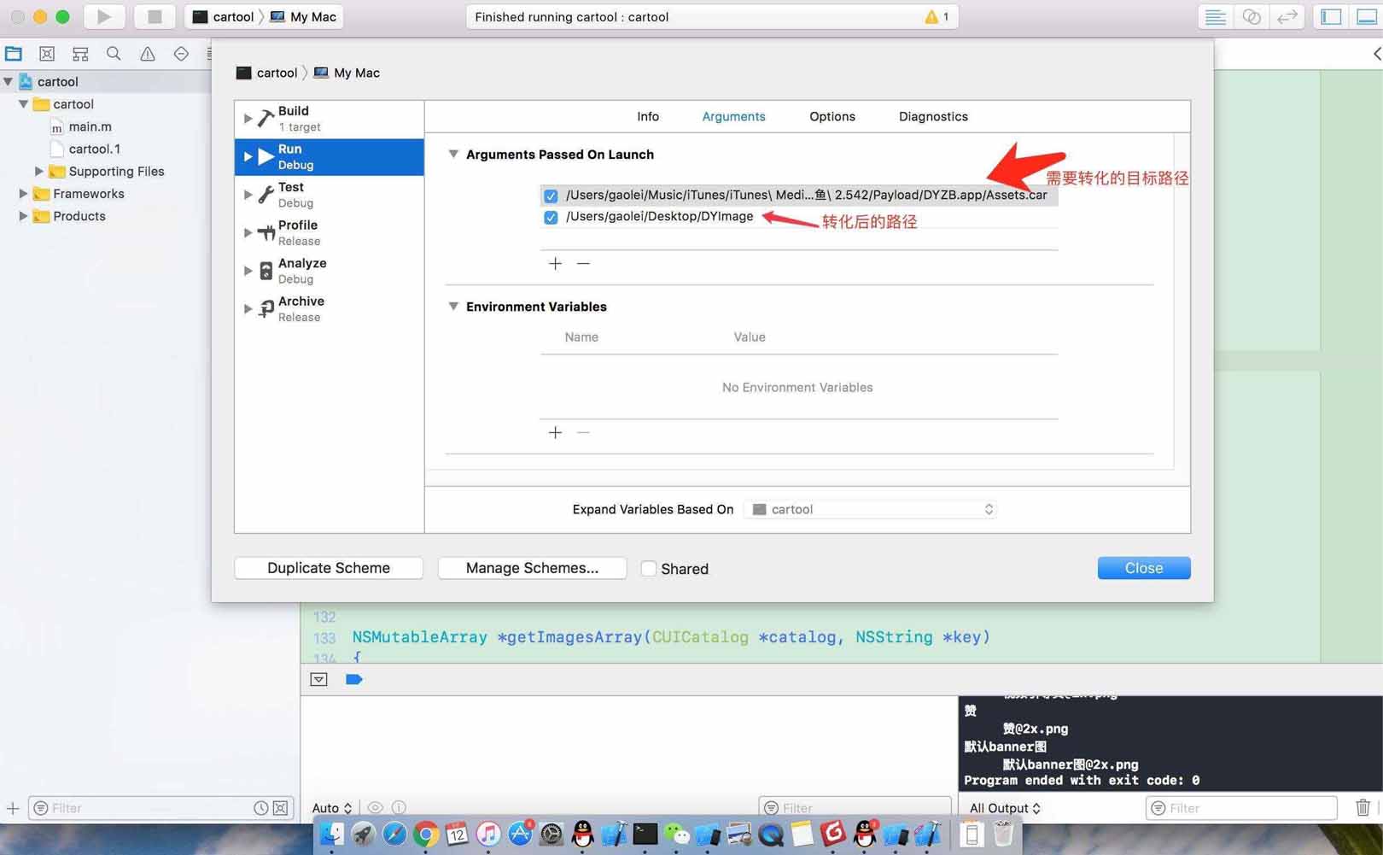Open Terminal from the Dock
Screen dimensions: 1383x855
[645, 834]
